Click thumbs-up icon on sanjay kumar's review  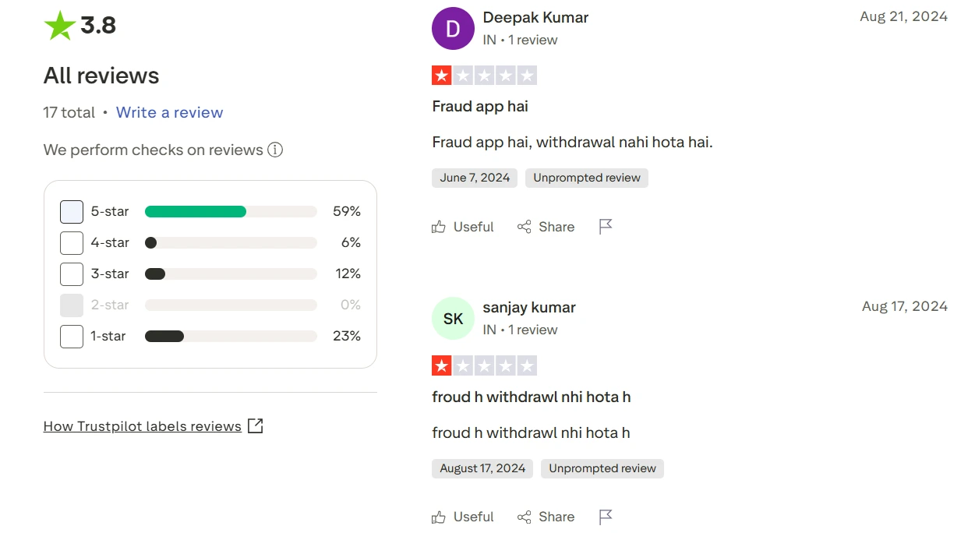pyautogui.click(x=439, y=517)
